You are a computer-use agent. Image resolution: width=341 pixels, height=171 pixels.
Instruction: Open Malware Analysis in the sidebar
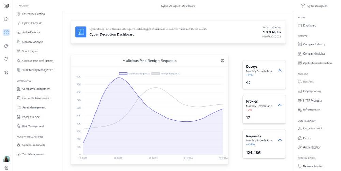coord(32,42)
